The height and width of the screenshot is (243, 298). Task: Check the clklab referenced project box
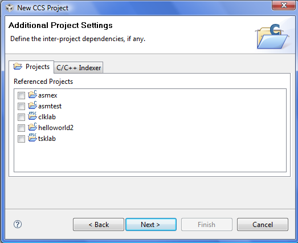pyautogui.click(x=21, y=117)
